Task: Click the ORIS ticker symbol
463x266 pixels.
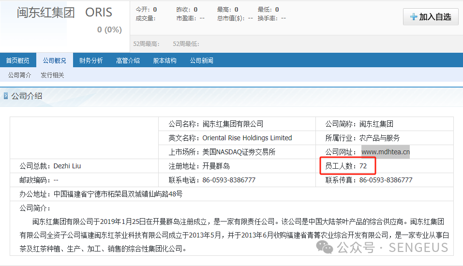Action: 99,13
